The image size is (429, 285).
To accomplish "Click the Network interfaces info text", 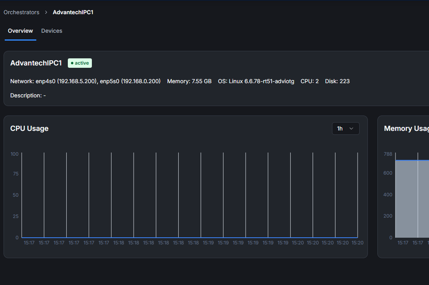I will (x=85, y=81).
